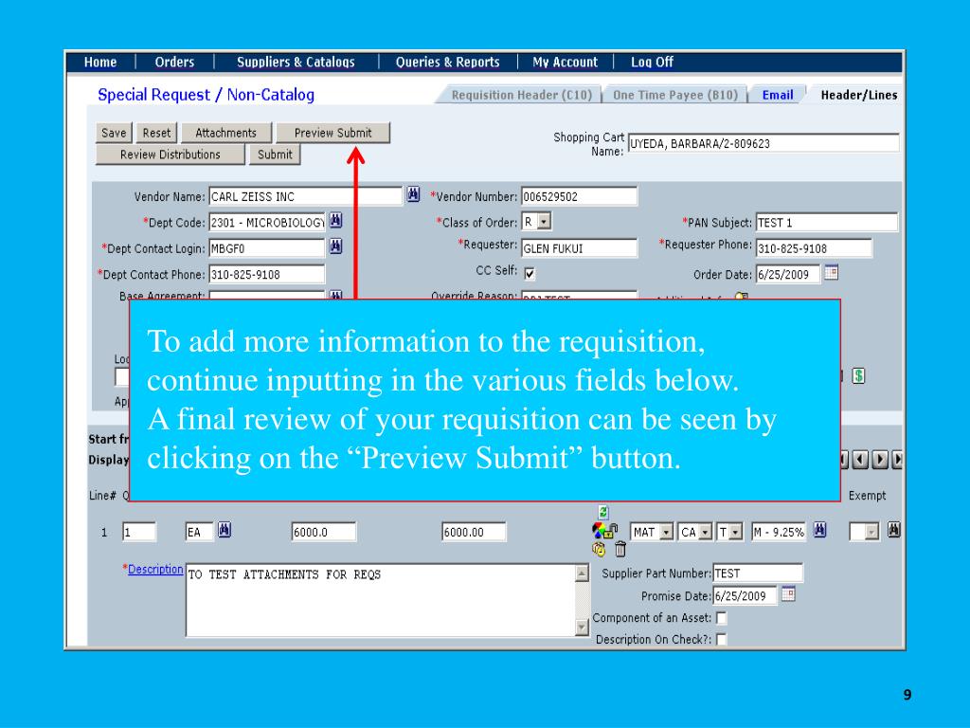
Task: Open the Dept Contact Login lookup icon
Action: (335, 247)
